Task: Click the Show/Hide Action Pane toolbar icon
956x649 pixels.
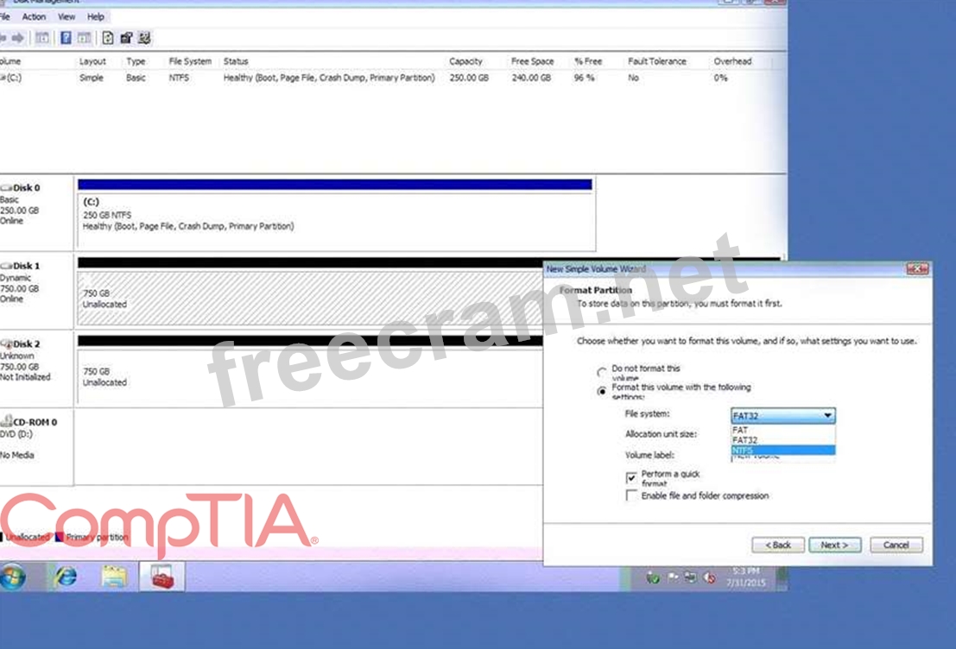Action: point(84,38)
